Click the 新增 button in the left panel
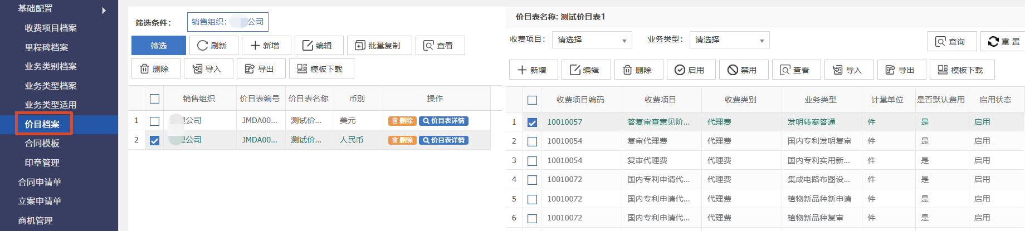 266,46
